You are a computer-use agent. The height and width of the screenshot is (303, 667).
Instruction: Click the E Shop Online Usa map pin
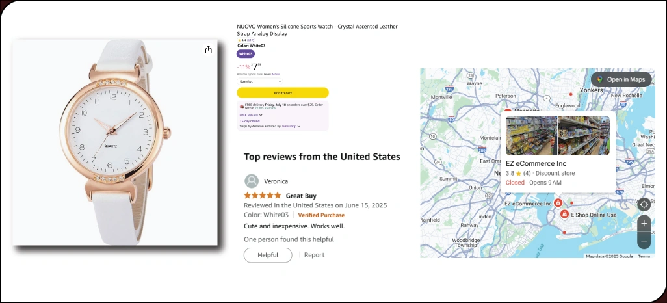click(x=564, y=214)
